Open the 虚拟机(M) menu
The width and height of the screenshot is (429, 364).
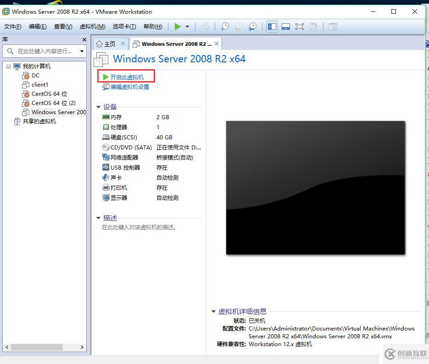click(93, 27)
